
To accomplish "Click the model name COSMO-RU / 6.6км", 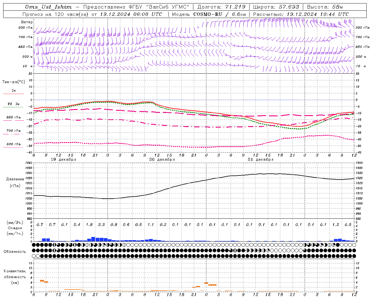I will click(x=219, y=14).
